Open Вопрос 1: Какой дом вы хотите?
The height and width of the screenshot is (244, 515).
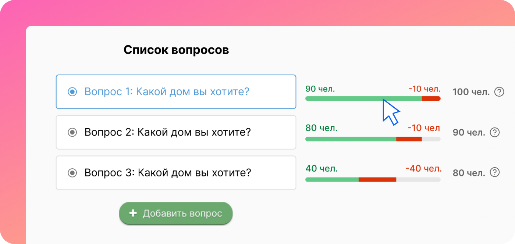(x=176, y=92)
